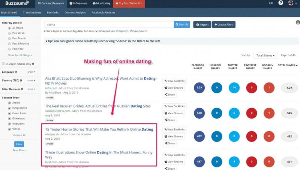300x170 pixels.
Task: Click the Language info icon
Action: [x=16, y=72]
